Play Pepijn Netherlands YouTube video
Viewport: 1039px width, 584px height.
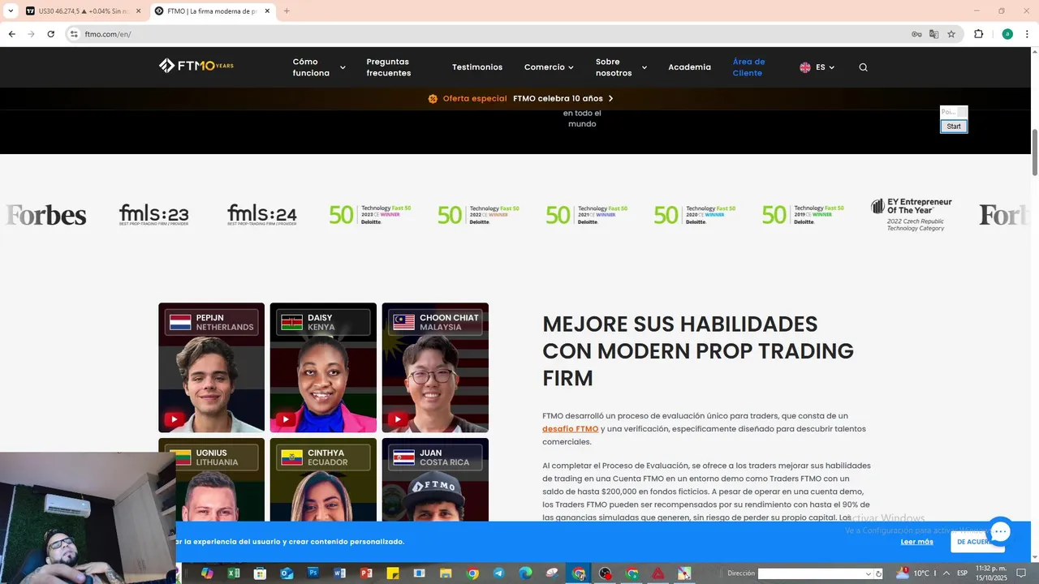tap(175, 419)
